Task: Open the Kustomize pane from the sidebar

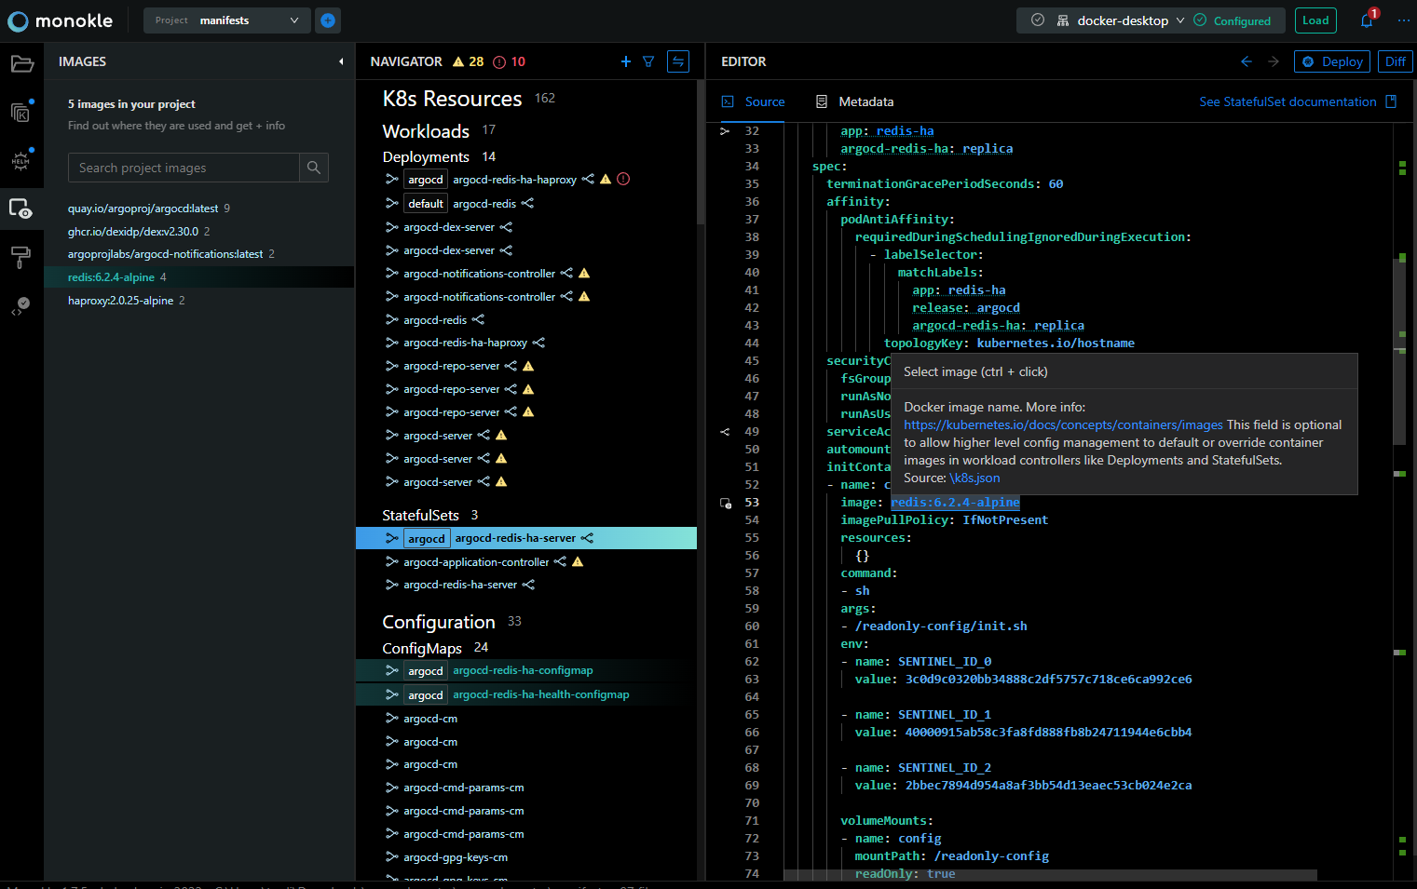Action: (x=20, y=112)
